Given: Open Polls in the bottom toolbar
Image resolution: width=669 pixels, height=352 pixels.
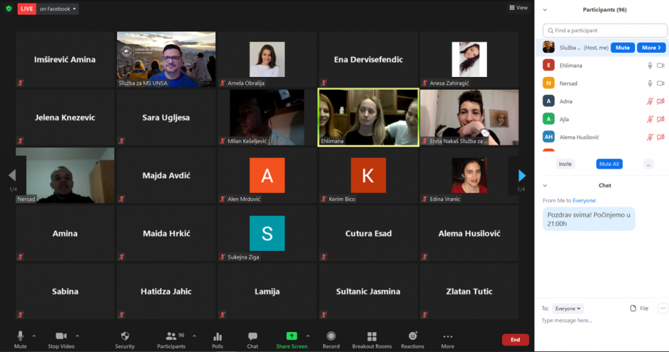Looking at the screenshot, I should [x=217, y=336].
